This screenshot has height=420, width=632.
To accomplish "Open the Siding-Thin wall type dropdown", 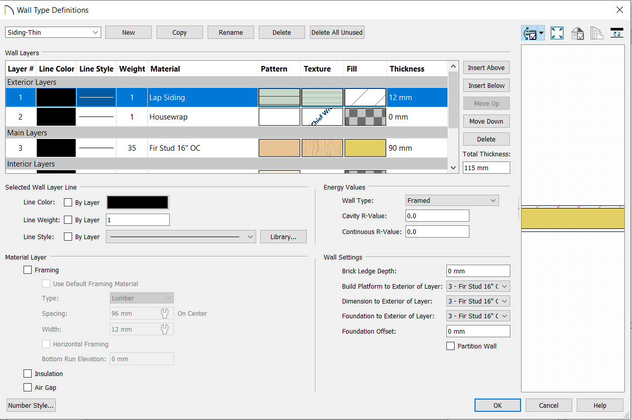I will click(53, 32).
